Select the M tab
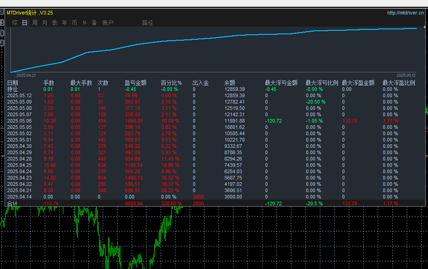The height and width of the screenshot is (269, 428). pyautogui.click(x=84, y=23)
